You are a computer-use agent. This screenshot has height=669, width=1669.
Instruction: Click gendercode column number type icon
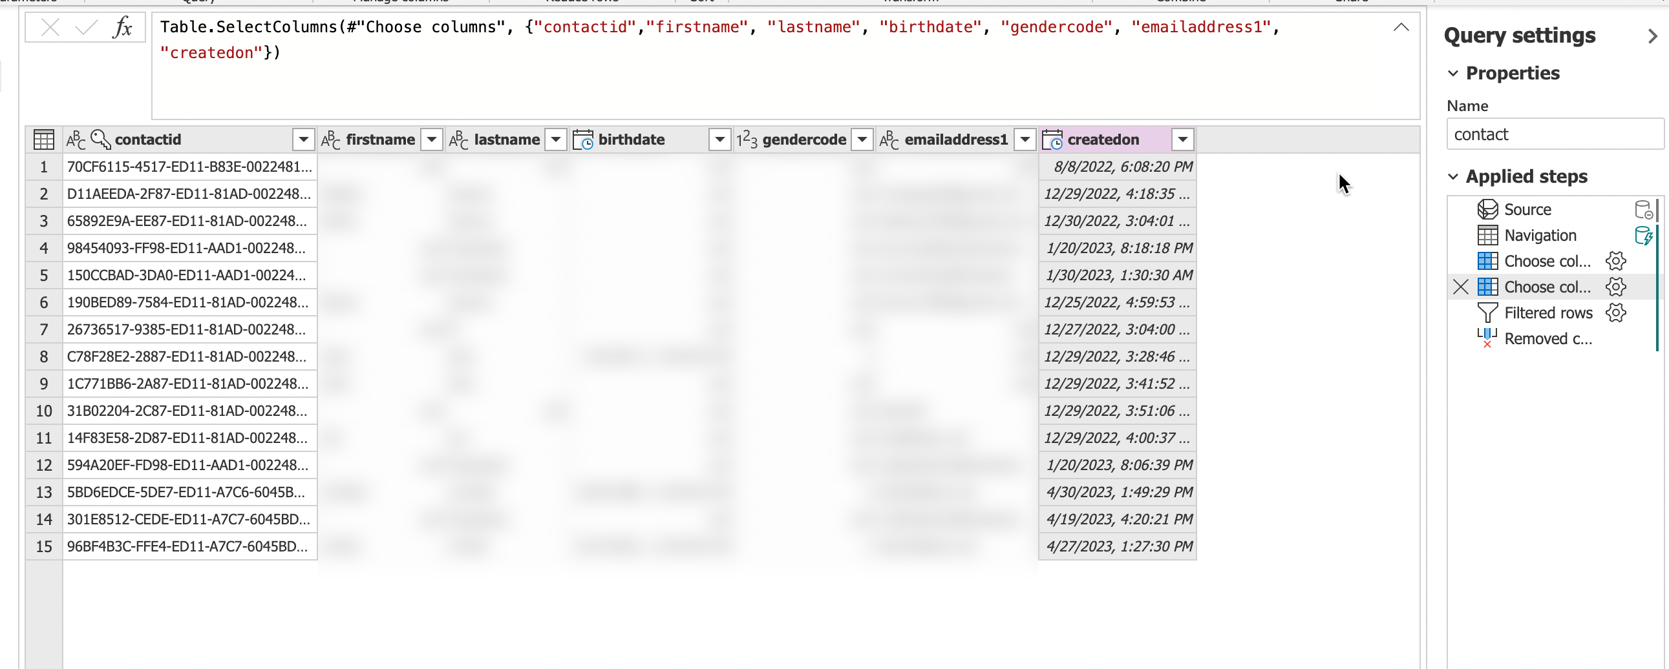[747, 139]
